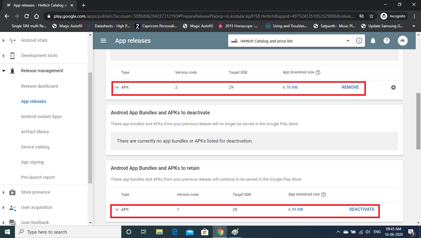
Task: Open the Mail app in taskbar
Action: (x=190, y=232)
